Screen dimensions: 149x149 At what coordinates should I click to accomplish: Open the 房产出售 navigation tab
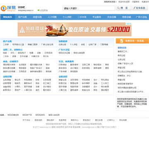(22, 17)
